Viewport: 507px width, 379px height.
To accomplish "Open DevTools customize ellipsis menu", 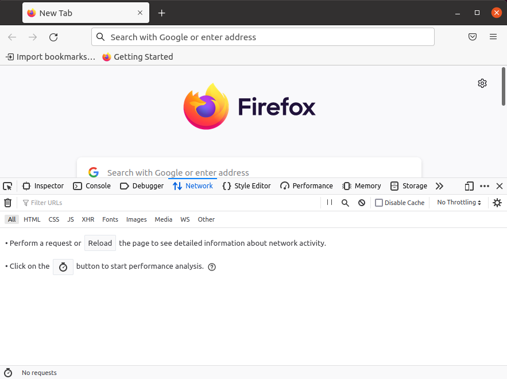I will [485, 186].
